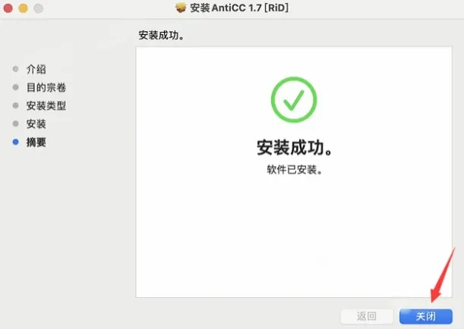Click the greyed-out 返回 button
Image resolution: width=464 pixels, height=329 pixels.
click(x=367, y=316)
